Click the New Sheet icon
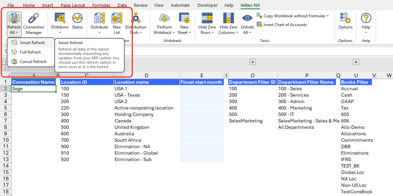Screen dimensions: 393x196 (184, 18)
